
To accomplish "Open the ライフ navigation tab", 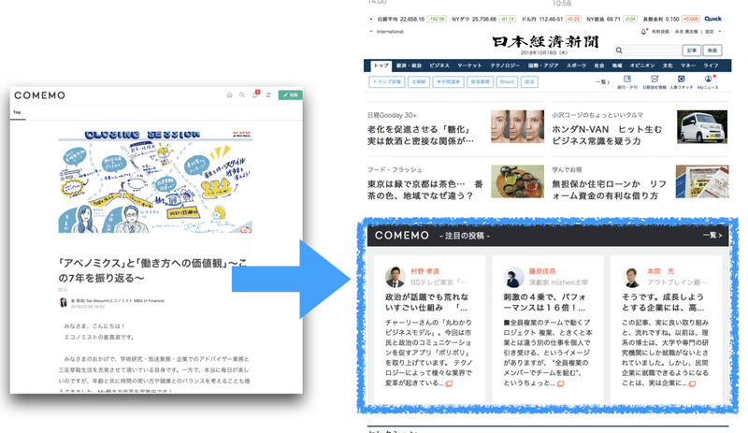I will click(x=711, y=65).
